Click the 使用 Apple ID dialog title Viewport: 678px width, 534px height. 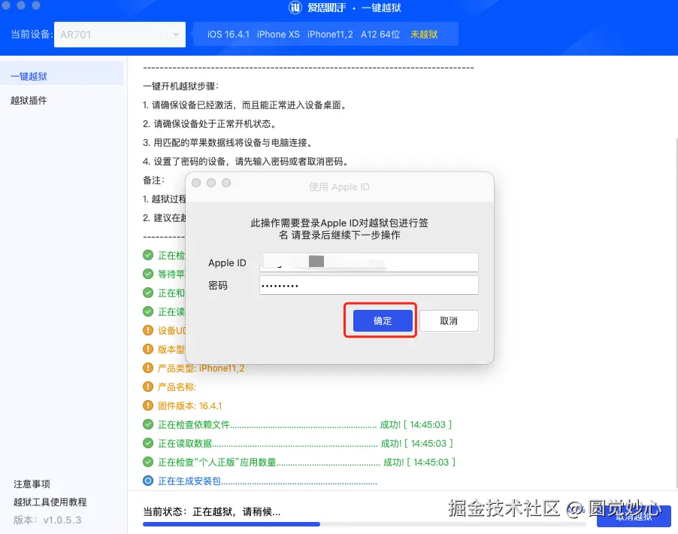pyautogui.click(x=339, y=187)
